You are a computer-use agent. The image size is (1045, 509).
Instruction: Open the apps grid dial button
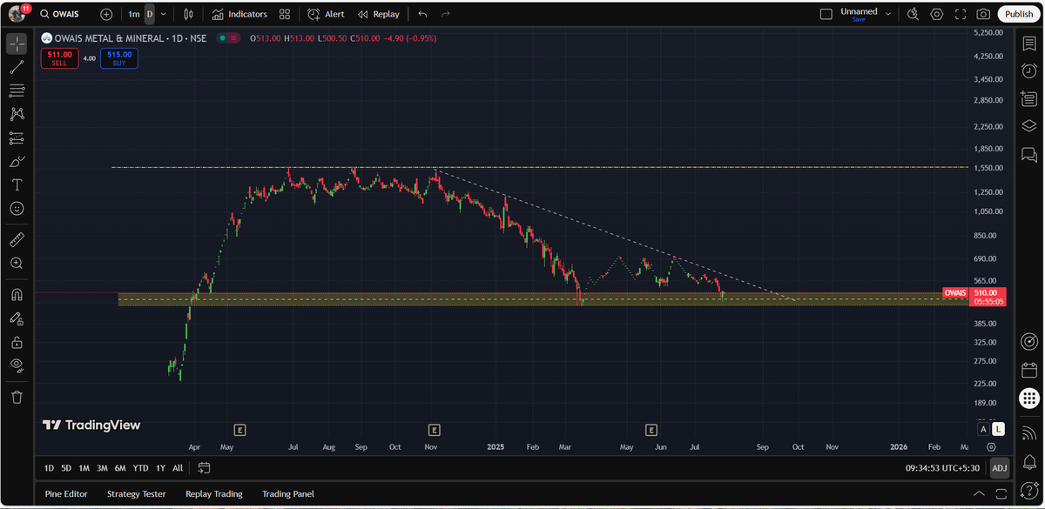coord(1028,398)
